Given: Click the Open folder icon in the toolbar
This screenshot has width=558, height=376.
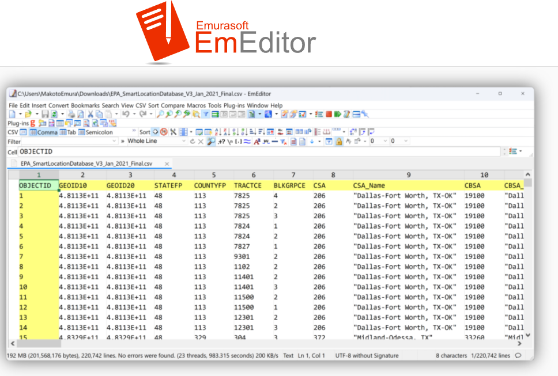Looking at the screenshot, I should 28,114.
